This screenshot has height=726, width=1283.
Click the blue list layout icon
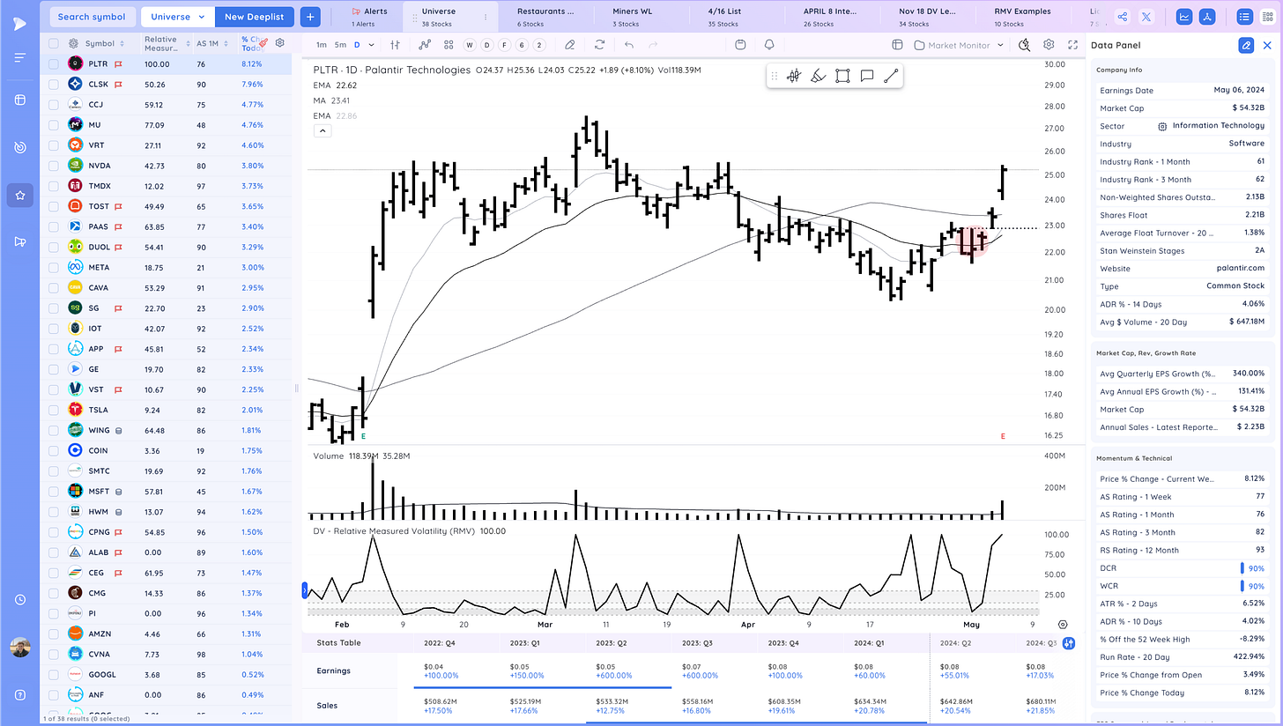(x=1244, y=16)
